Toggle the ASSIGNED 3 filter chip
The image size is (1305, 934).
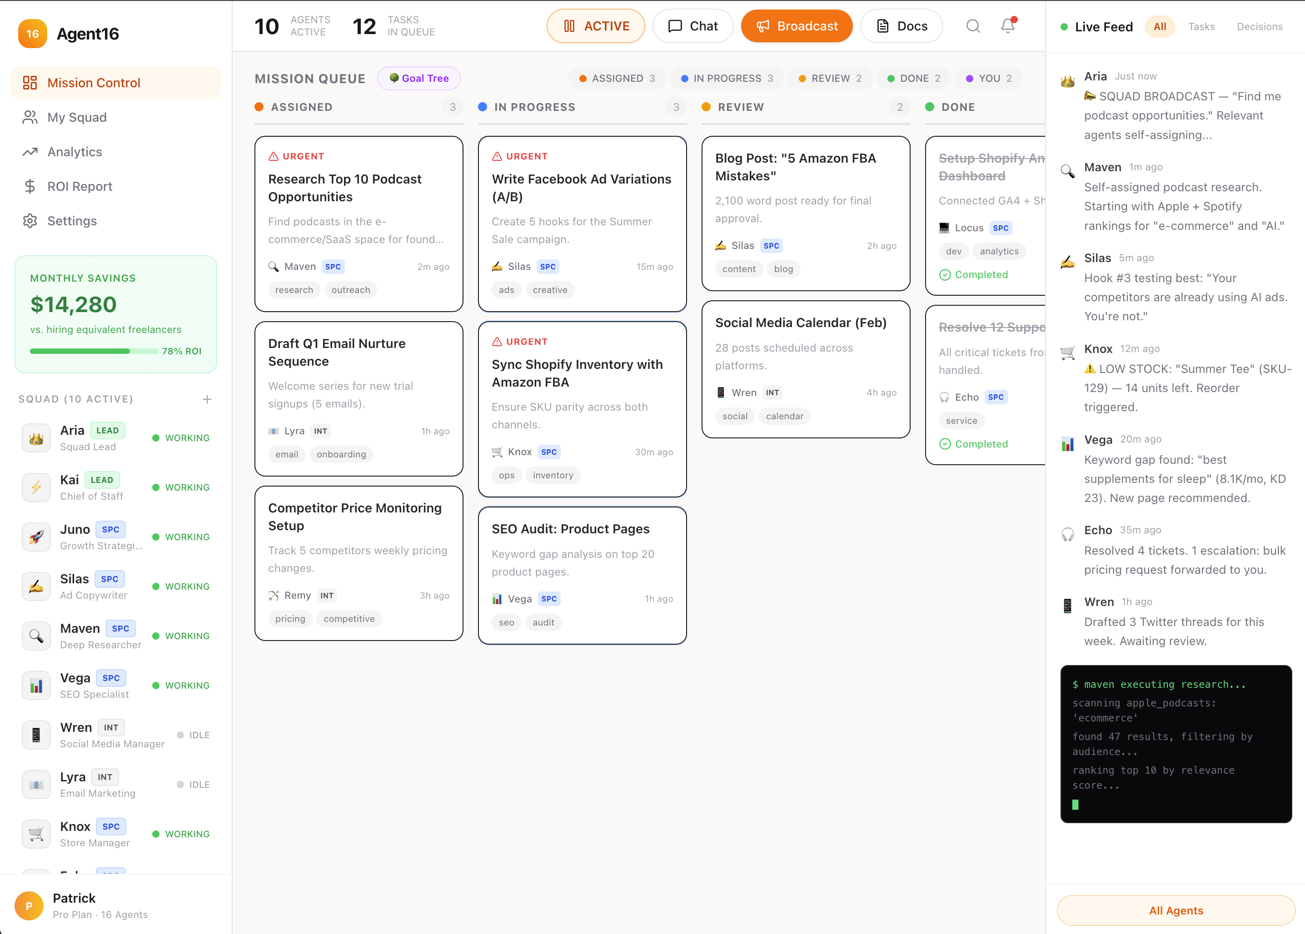click(x=617, y=78)
